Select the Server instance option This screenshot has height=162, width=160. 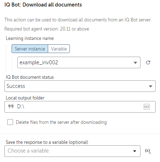pyautogui.click(x=30, y=49)
